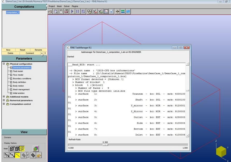Click the blue waves toolbar icon
Image resolution: width=231 pixels, height=162 pixels.
pyautogui.click(x=128, y=11)
